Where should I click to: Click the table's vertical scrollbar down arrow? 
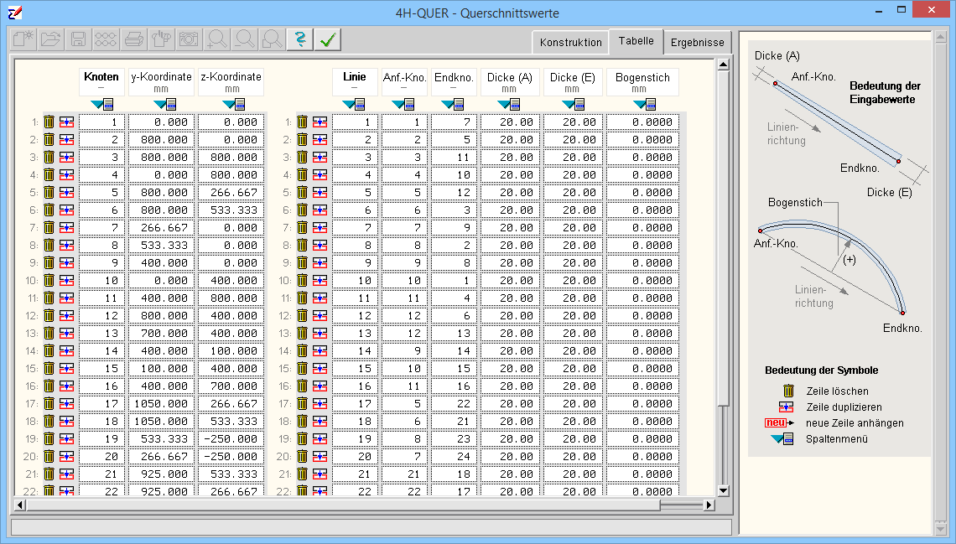tap(724, 490)
